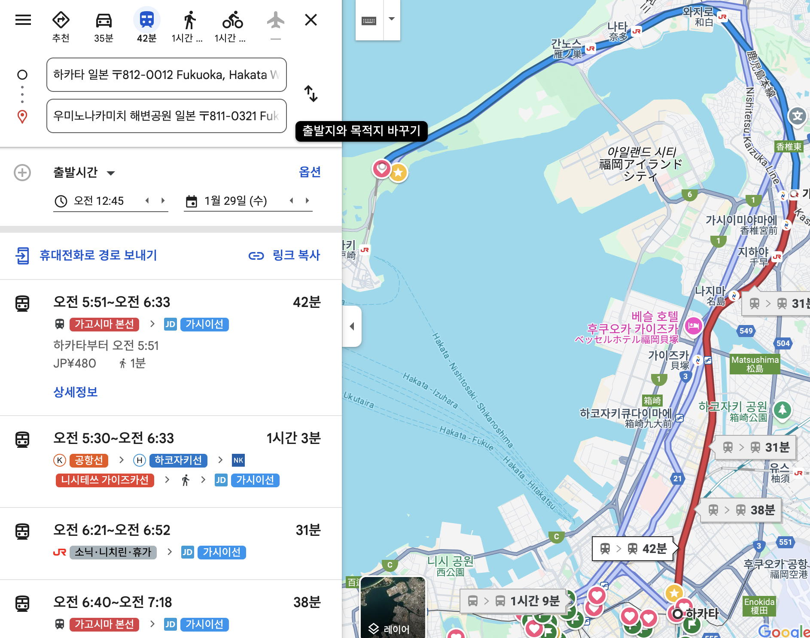The width and height of the screenshot is (810, 638).
Task: Click the 유스 JR station icon
Action: pyautogui.click(x=798, y=473)
